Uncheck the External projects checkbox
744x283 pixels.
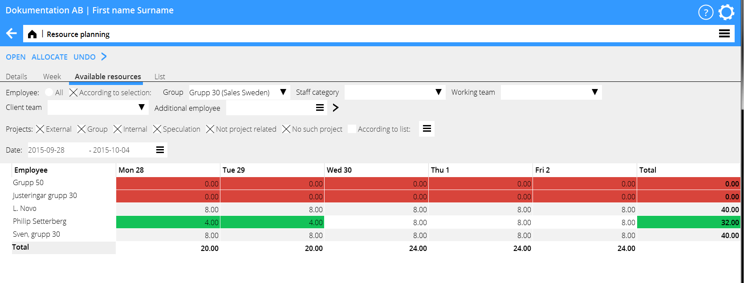(40, 129)
